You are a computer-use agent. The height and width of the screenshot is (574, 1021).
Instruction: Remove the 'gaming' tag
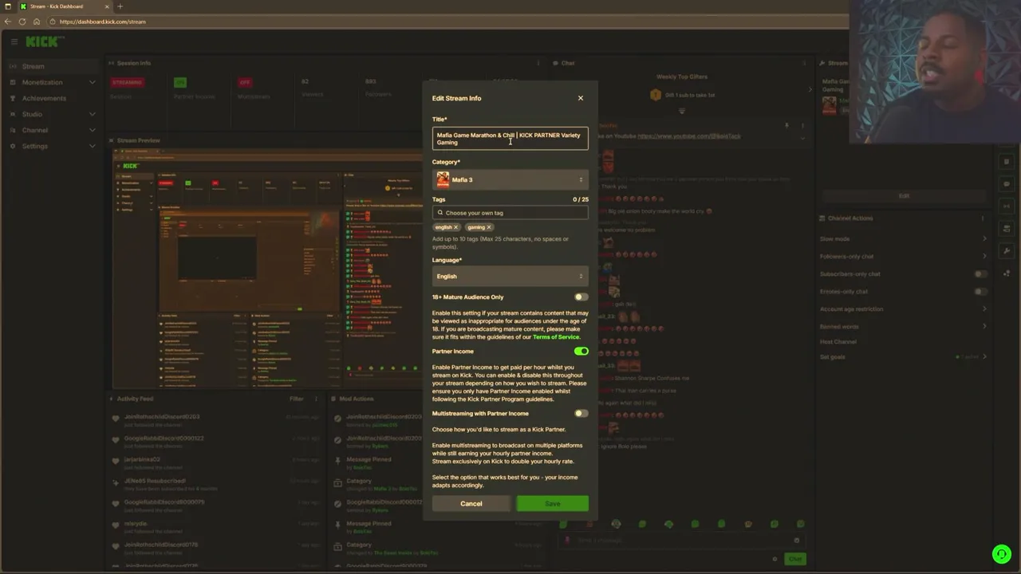click(x=489, y=227)
